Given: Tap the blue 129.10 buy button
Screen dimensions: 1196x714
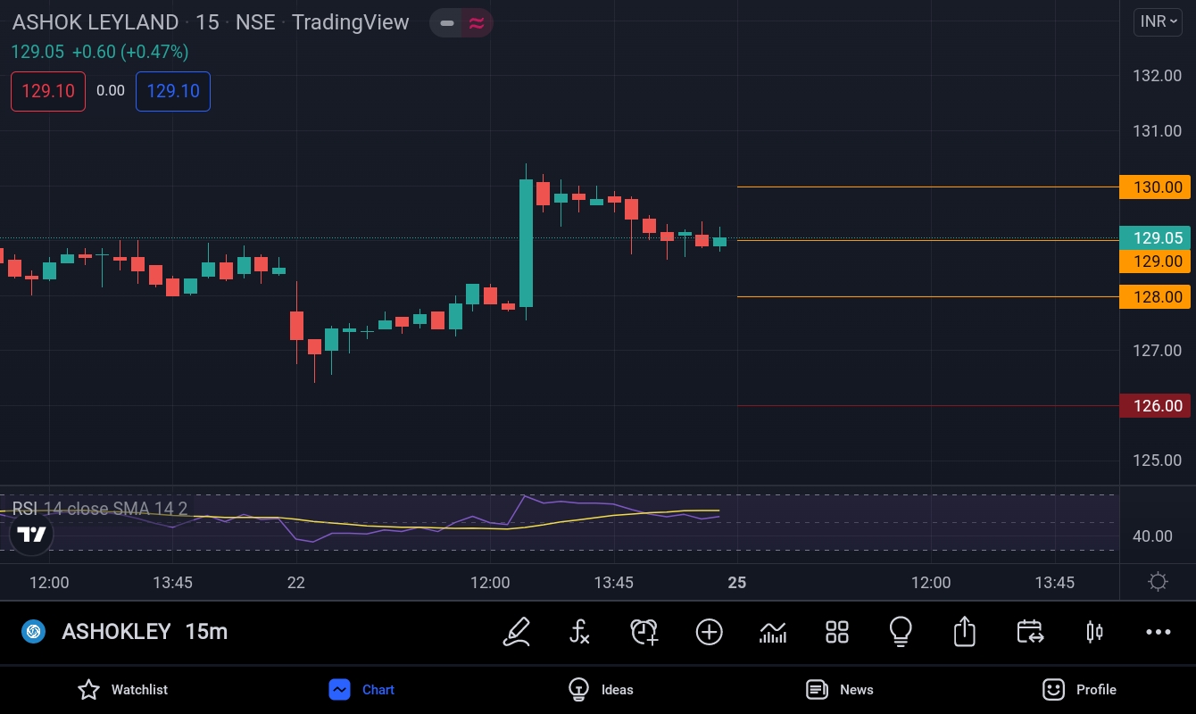Looking at the screenshot, I should 173,91.
